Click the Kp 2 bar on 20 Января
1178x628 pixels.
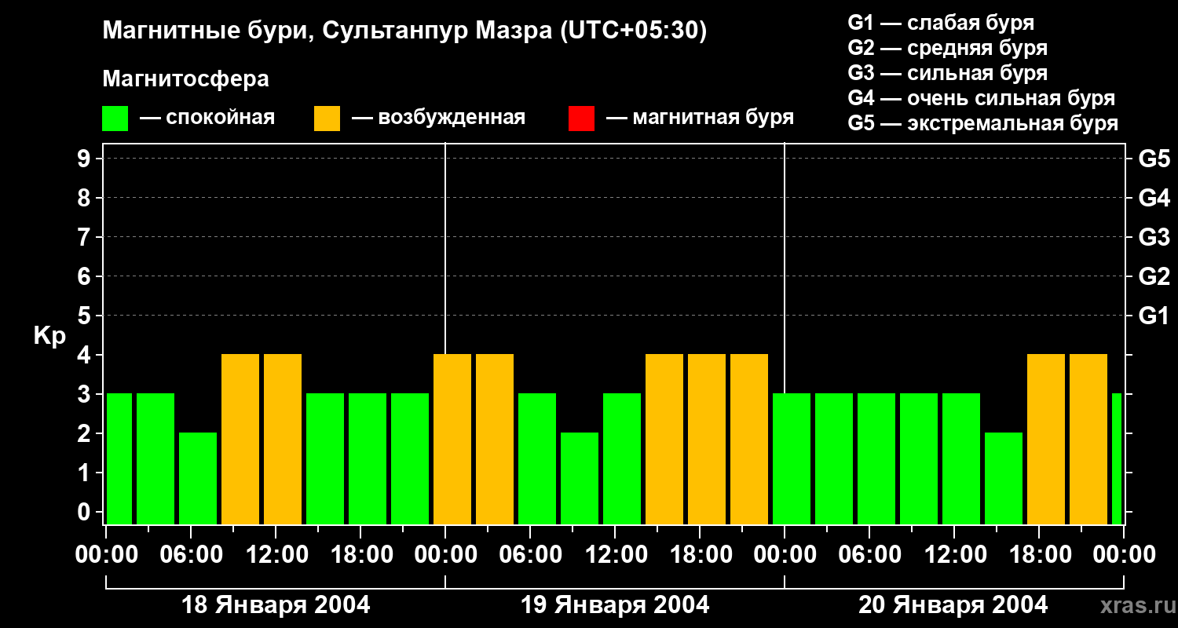point(1004,478)
